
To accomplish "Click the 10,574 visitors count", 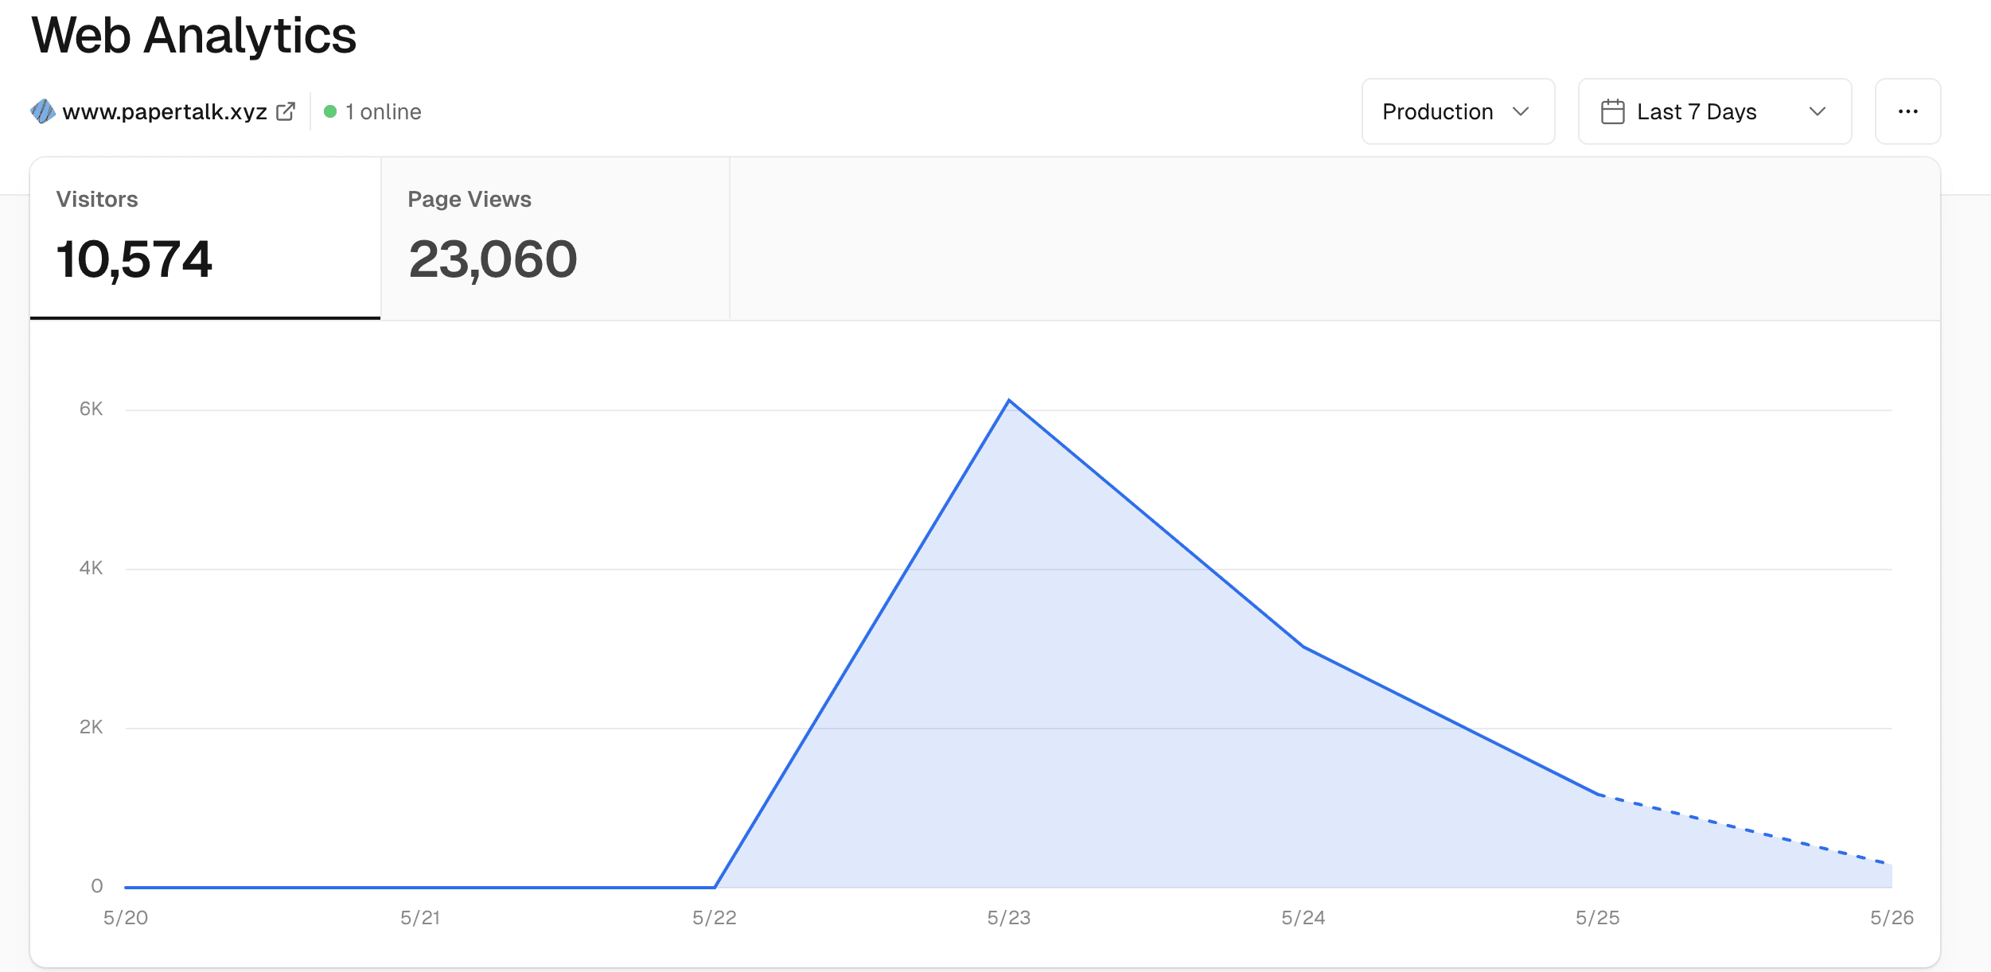I will click(134, 259).
